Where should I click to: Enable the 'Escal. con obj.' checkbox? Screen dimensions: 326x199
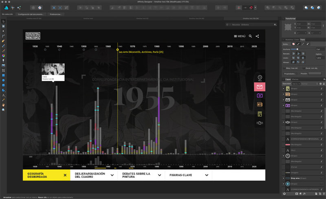pyautogui.click(x=304, y=68)
